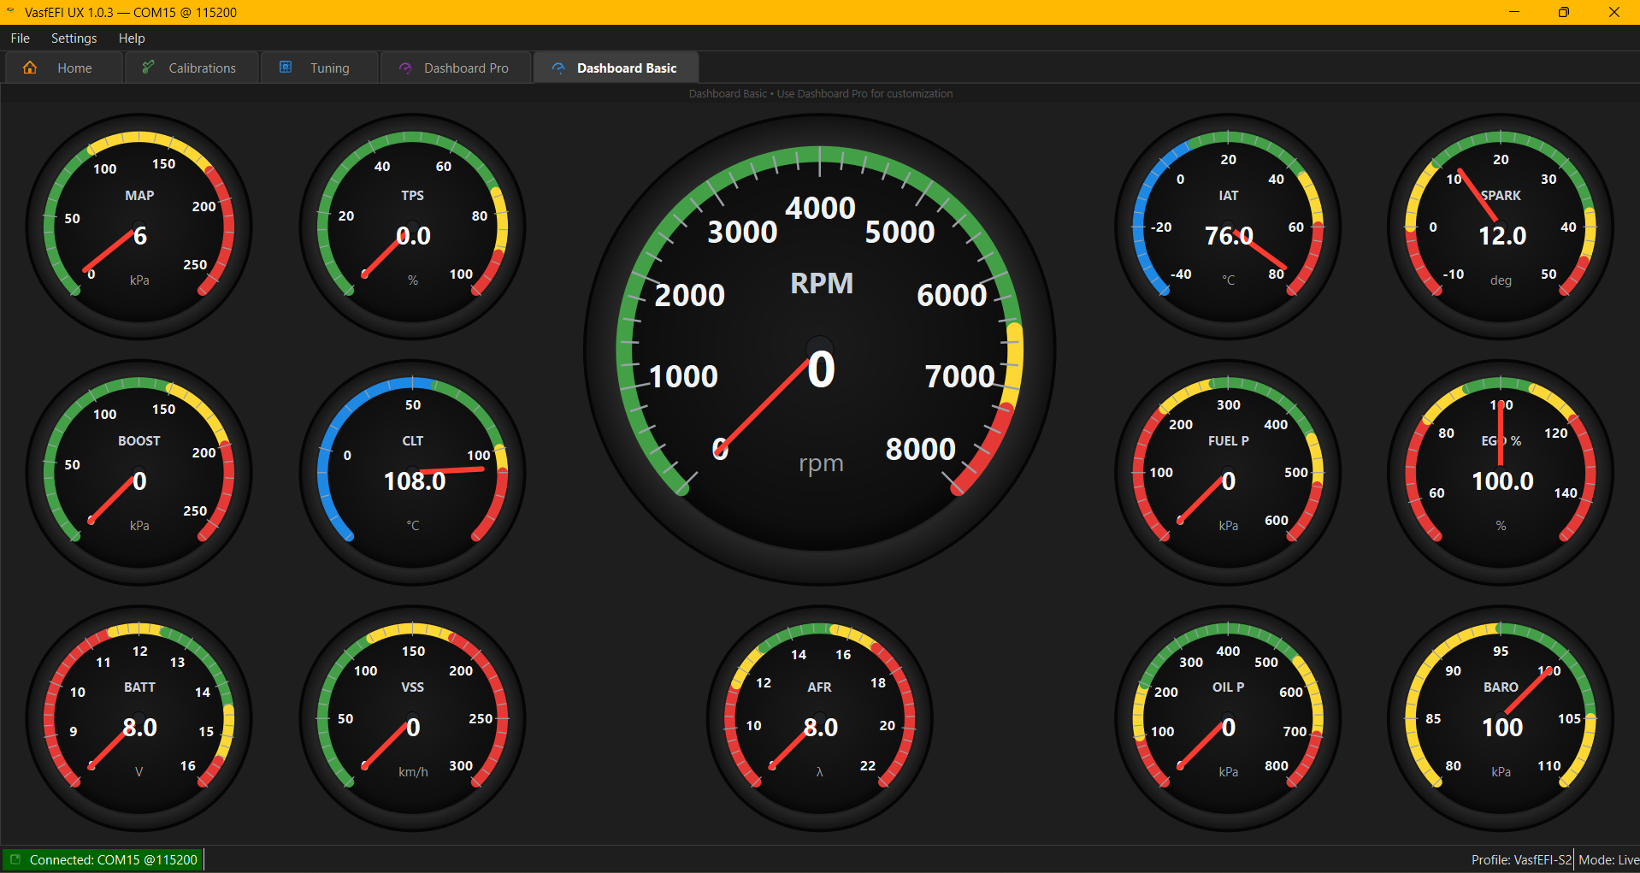
Task: Click the CLT gauge label
Action: 412,440
